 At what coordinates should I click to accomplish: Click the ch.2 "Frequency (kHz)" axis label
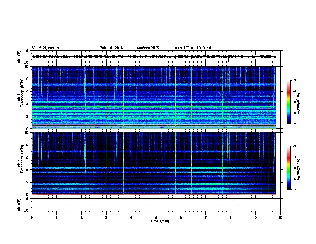pyautogui.click(x=22, y=159)
